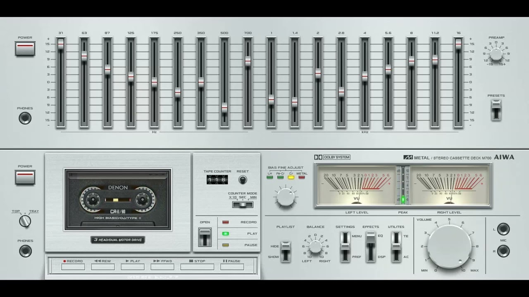Toggle the equalizer's POWER button
The width and height of the screenshot is (529, 297).
25,48
